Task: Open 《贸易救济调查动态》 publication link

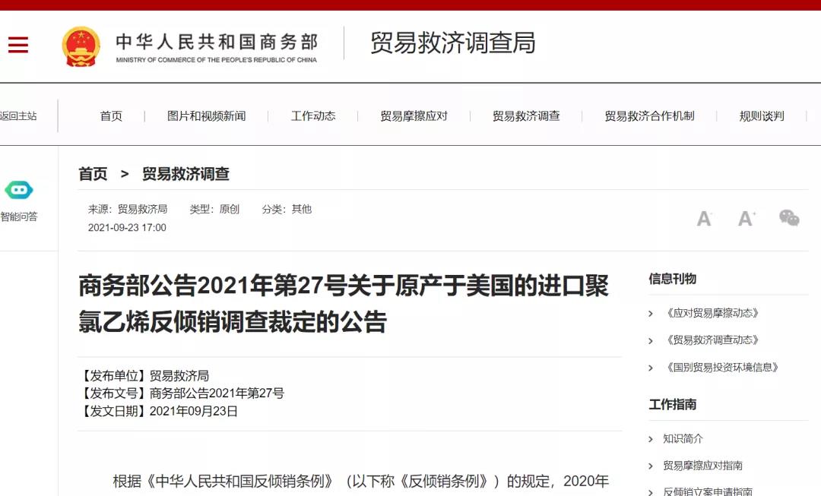Action: point(712,340)
